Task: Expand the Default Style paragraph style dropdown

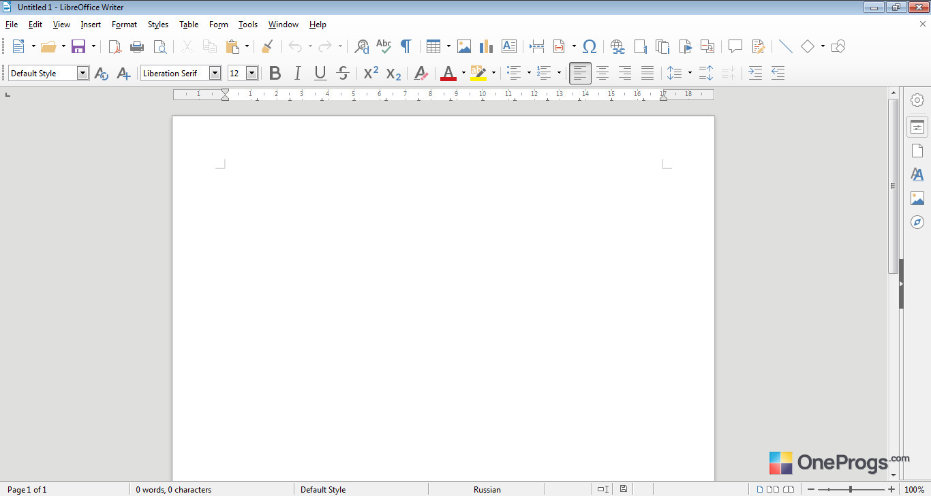Action: [82, 73]
